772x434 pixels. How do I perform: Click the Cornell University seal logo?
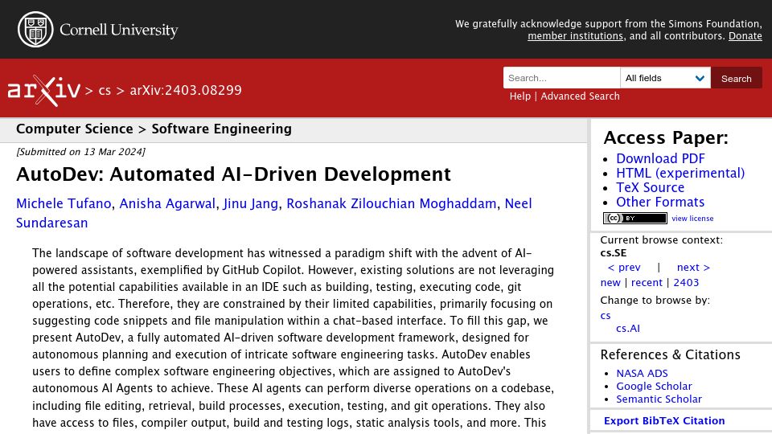[35, 30]
